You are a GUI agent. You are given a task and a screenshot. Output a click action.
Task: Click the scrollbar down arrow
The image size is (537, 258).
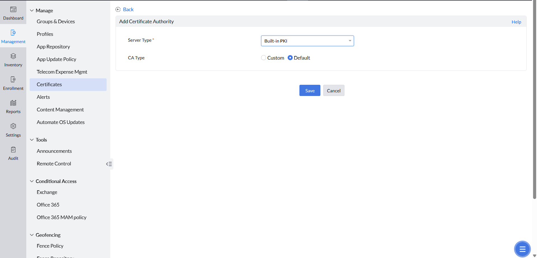pos(534,255)
